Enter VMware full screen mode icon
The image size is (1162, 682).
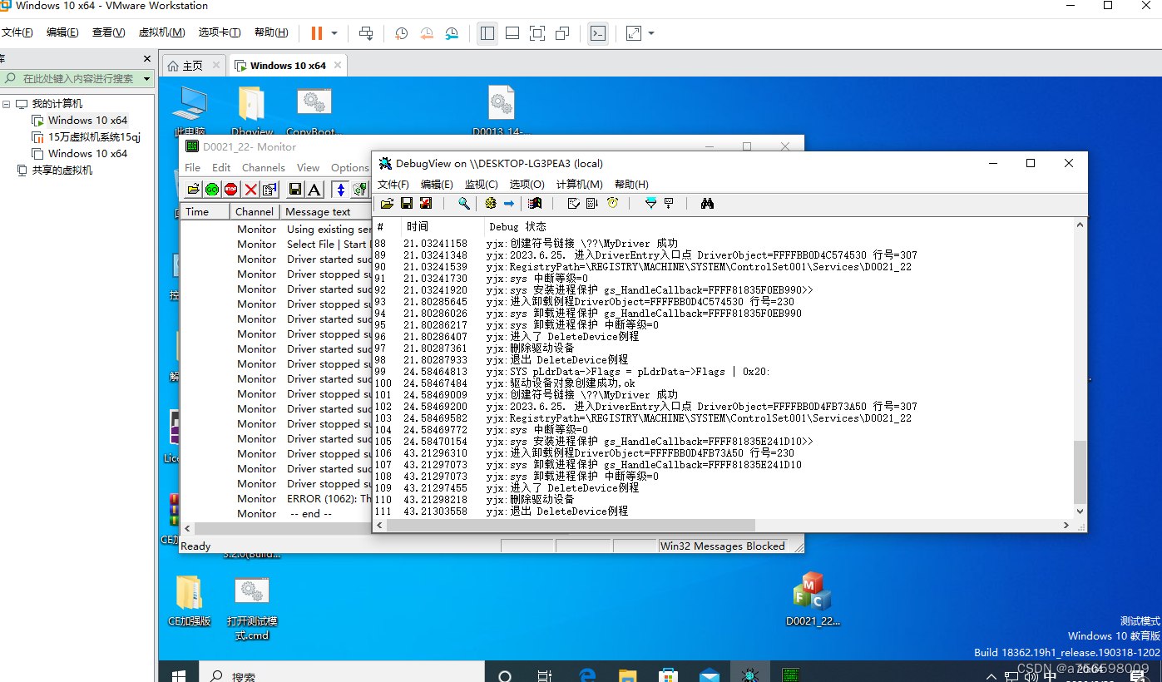[537, 33]
